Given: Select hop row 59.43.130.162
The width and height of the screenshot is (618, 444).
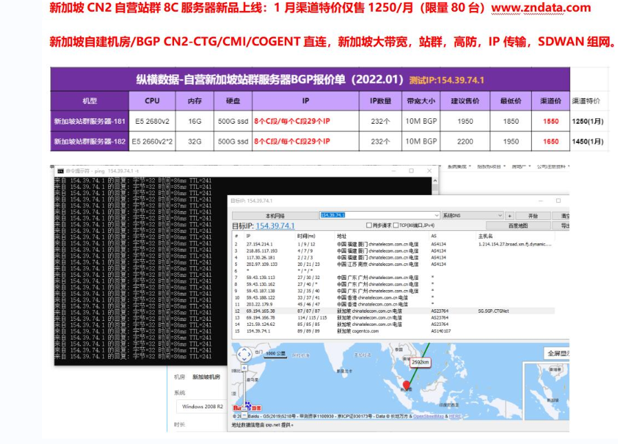Looking at the screenshot, I should [x=393, y=284].
